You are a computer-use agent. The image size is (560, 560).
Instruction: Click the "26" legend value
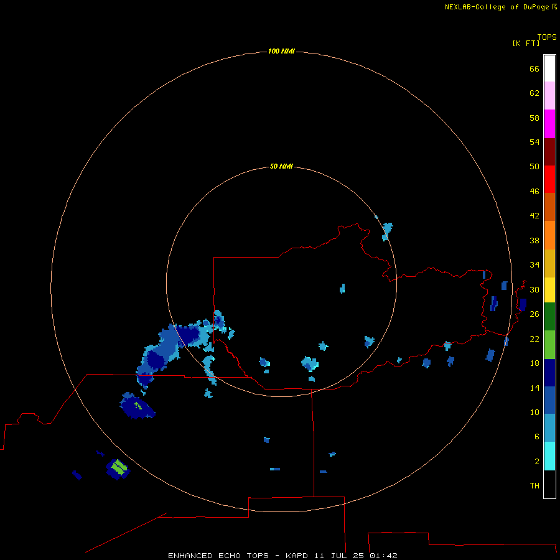(x=534, y=314)
